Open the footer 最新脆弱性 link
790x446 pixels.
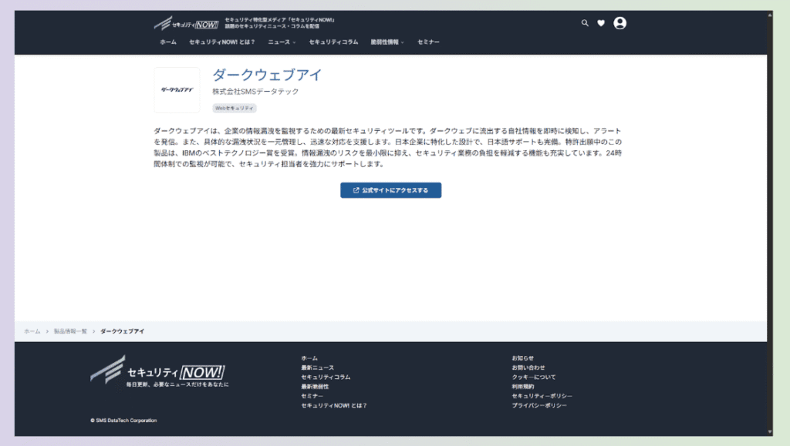(315, 387)
